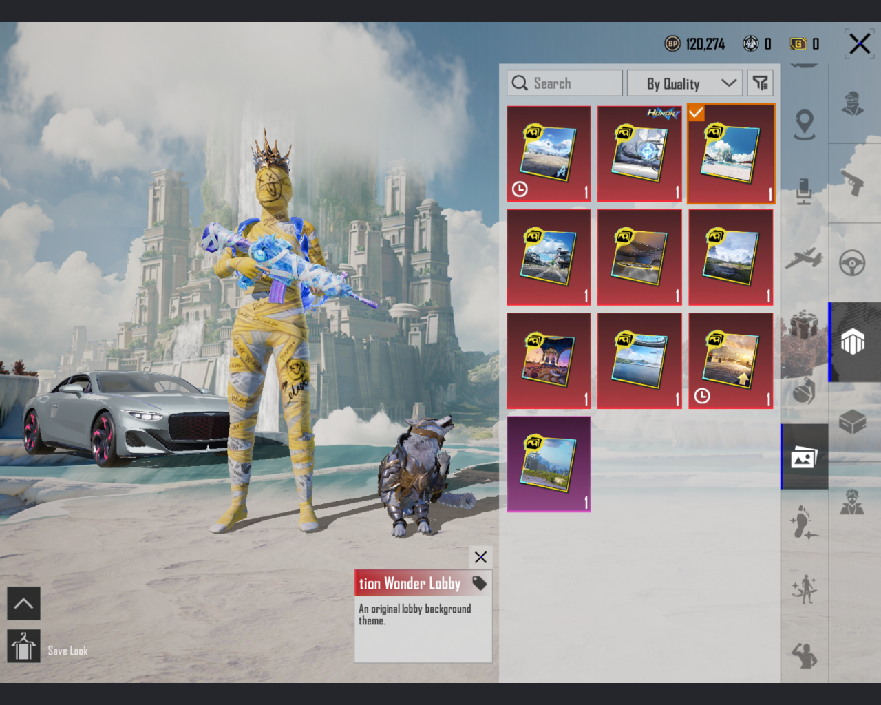Select the equipped beach lobby item
The height and width of the screenshot is (705, 881).
(731, 154)
